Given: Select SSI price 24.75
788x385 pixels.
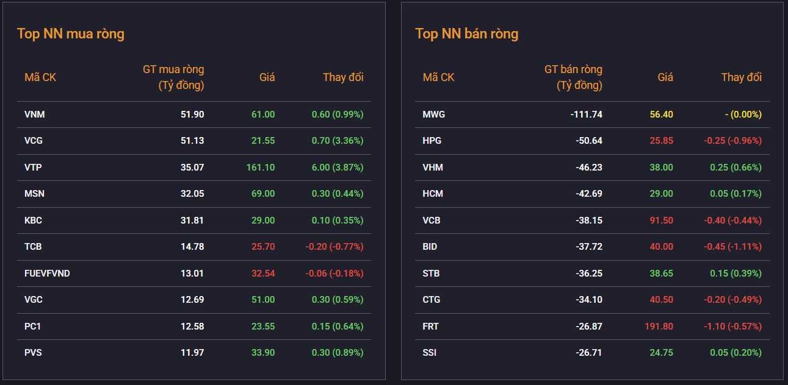Looking at the screenshot, I should [662, 353].
